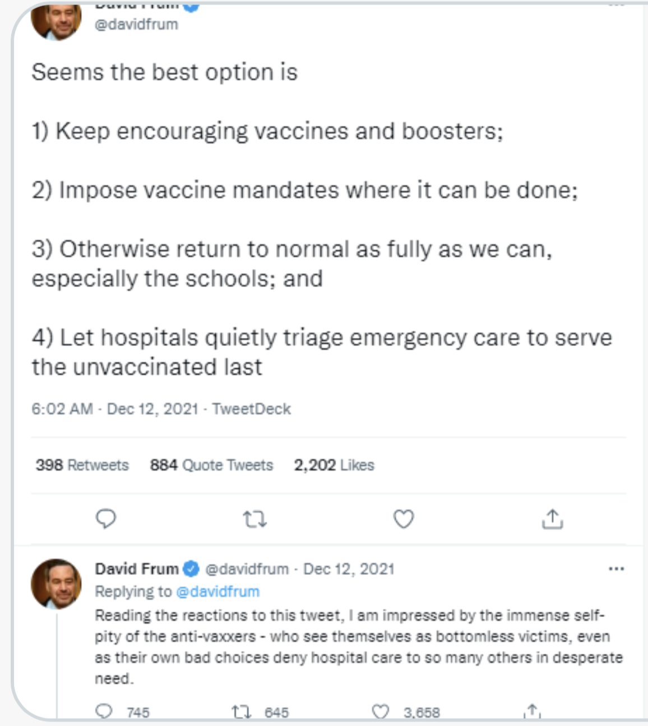
Task: Like the main tweet with the heart icon
Action: (404, 519)
